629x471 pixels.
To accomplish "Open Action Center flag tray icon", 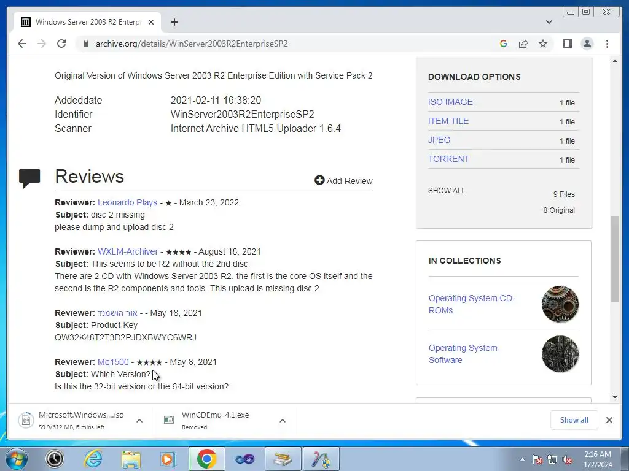I will (537, 459).
